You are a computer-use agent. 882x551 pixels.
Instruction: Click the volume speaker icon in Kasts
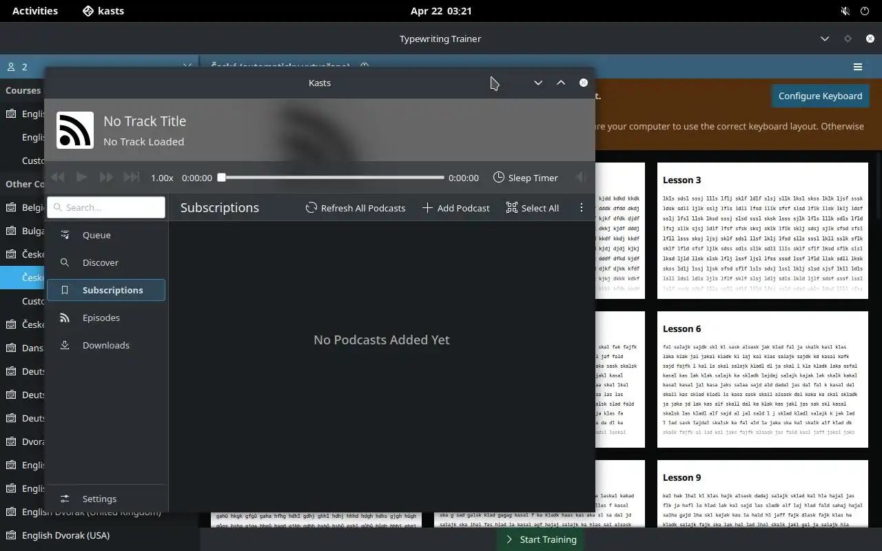[x=581, y=178]
